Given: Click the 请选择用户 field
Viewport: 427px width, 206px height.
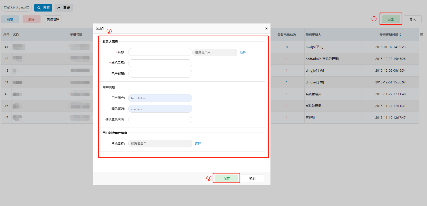Looking at the screenshot, I should click(215, 52).
